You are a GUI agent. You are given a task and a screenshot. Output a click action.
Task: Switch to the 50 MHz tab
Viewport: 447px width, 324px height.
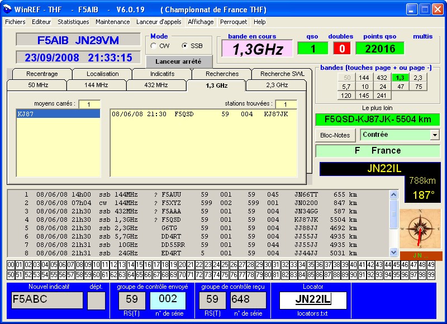click(x=38, y=85)
